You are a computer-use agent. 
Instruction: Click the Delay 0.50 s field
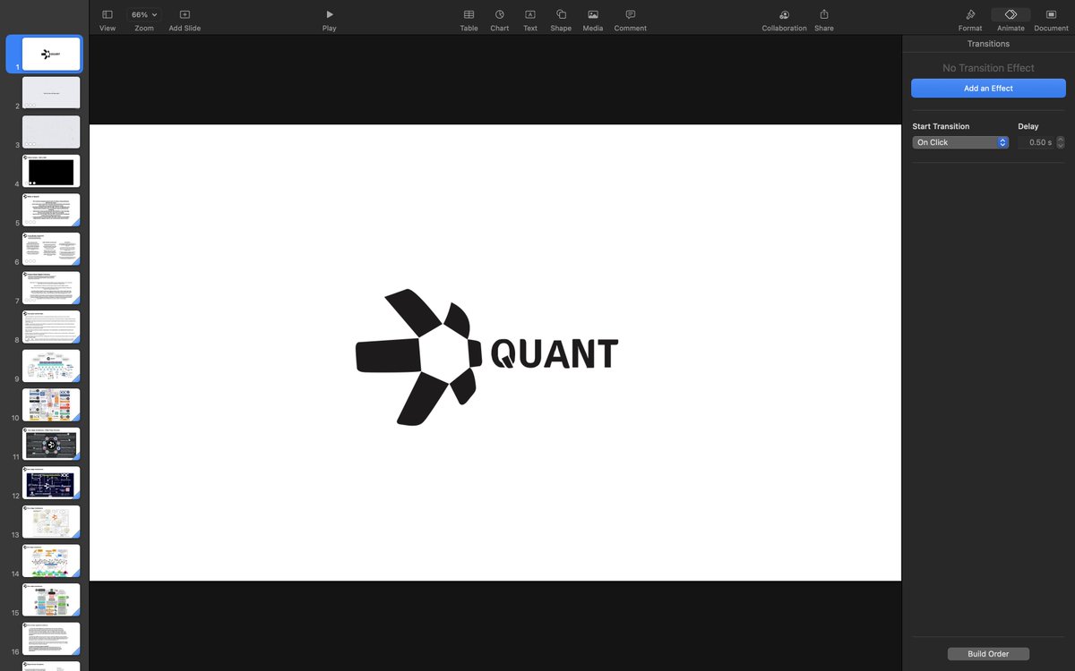coord(1036,142)
